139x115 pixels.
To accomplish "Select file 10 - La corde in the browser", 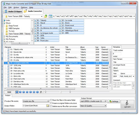I will tap(72, 20).
